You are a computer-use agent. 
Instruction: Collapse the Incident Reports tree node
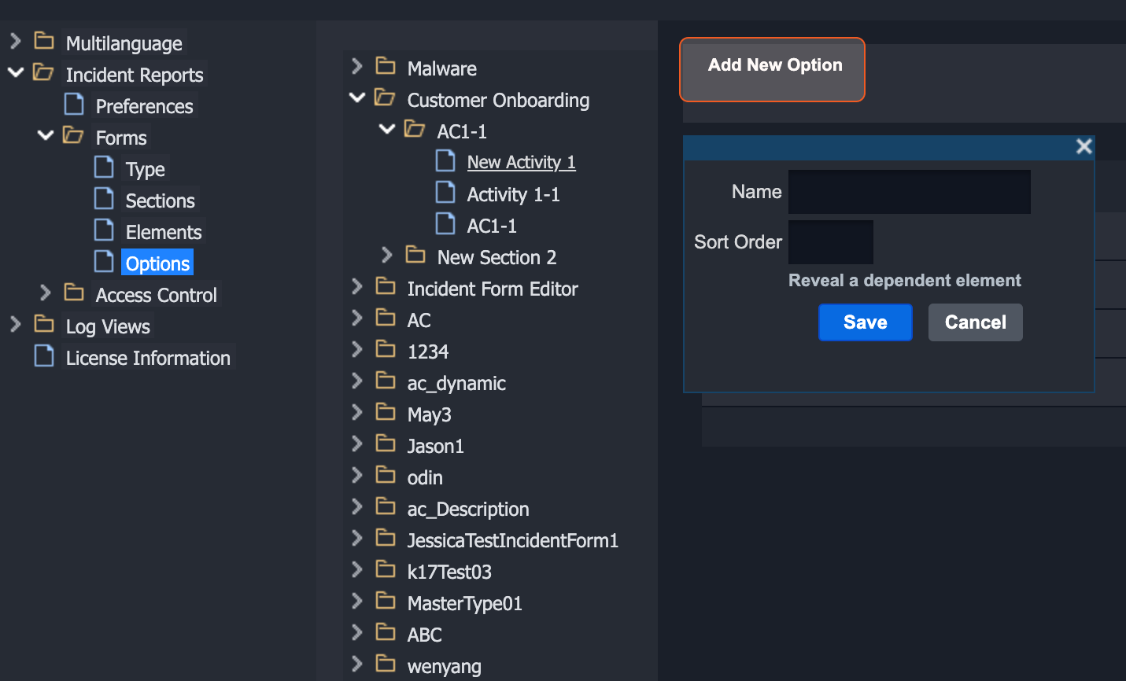click(x=16, y=73)
